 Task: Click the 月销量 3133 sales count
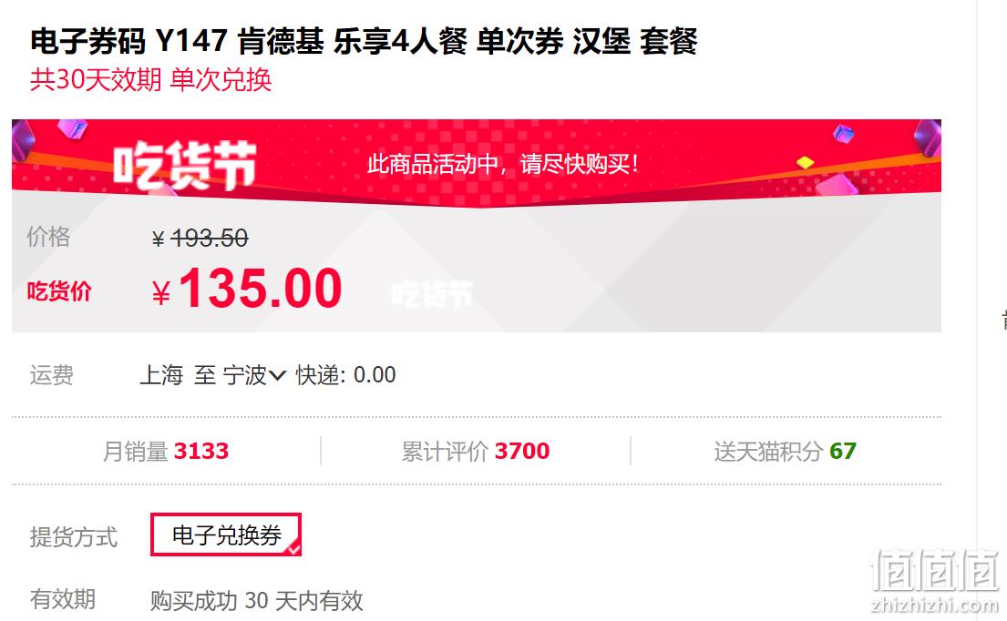[166, 451]
